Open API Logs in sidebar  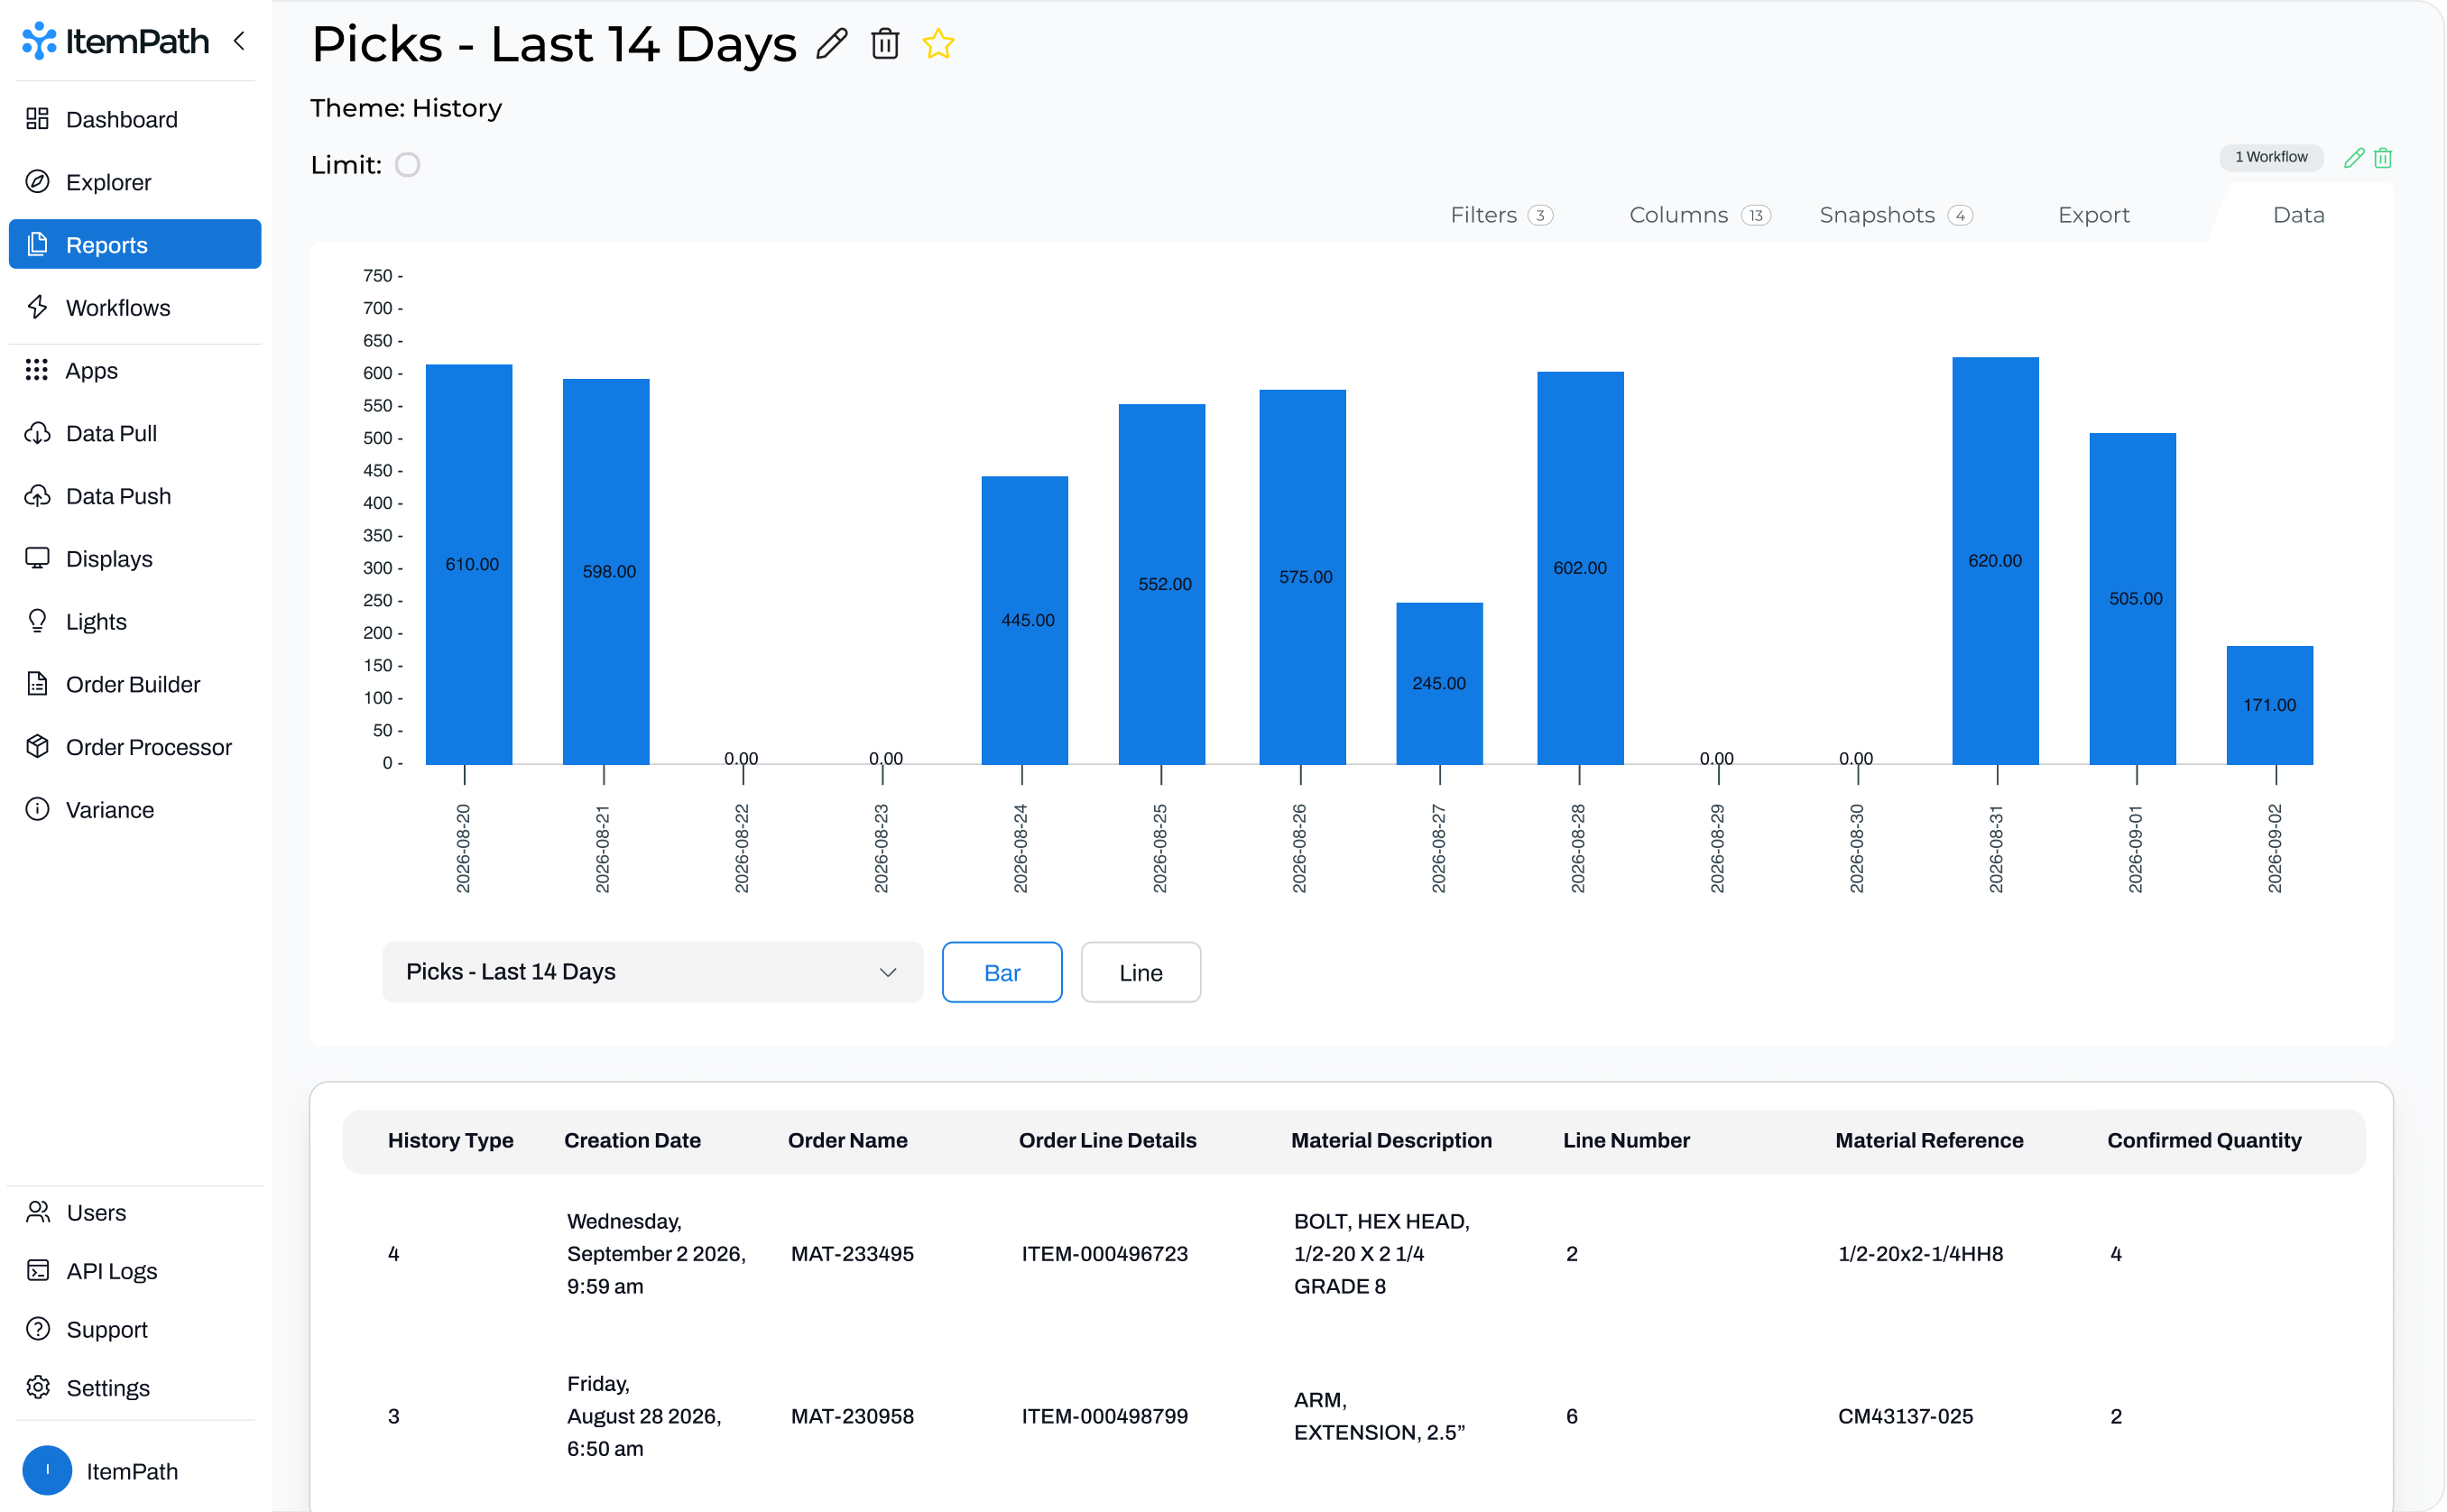(x=135, y=1271)
